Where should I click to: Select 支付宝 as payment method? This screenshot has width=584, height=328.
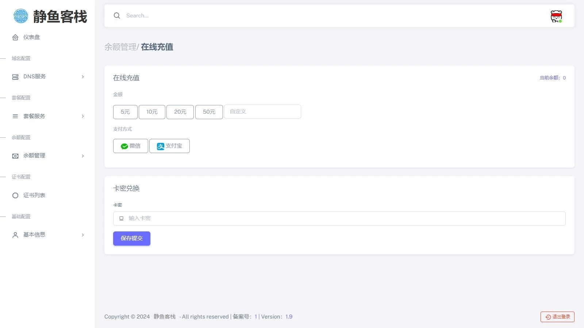[x=169, y=146]
